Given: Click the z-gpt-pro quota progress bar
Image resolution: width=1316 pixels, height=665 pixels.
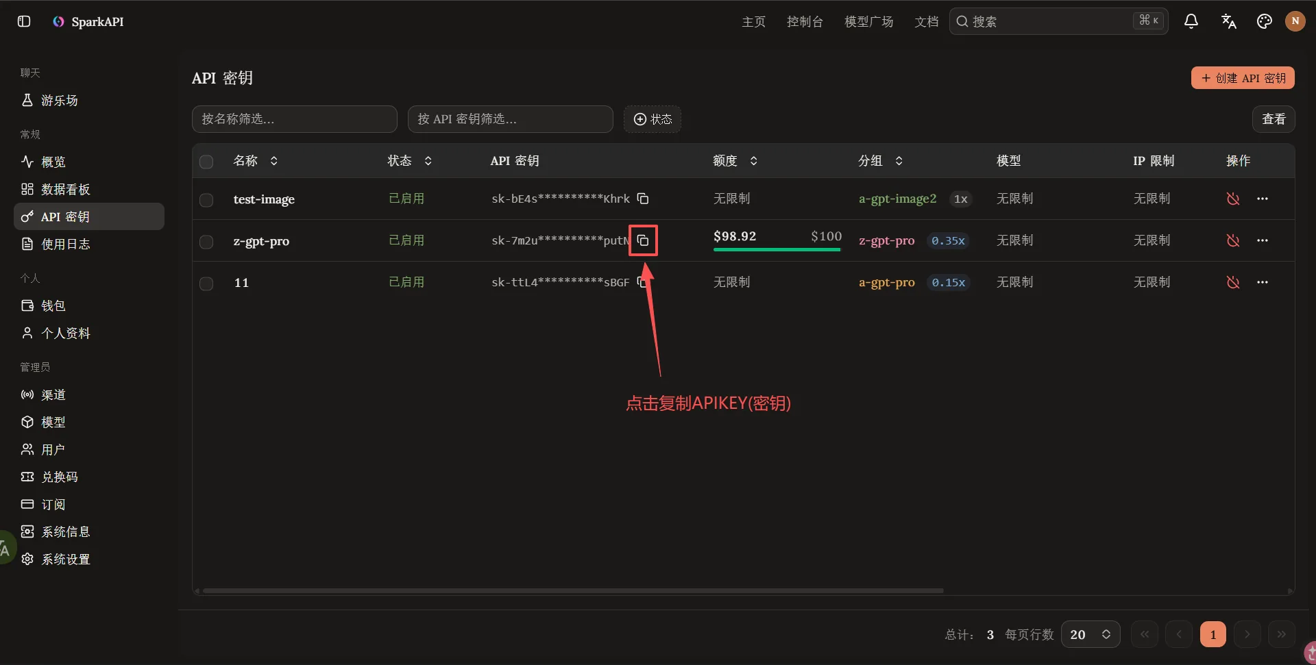Looking at the screenshot, I should tap(777, 250).
